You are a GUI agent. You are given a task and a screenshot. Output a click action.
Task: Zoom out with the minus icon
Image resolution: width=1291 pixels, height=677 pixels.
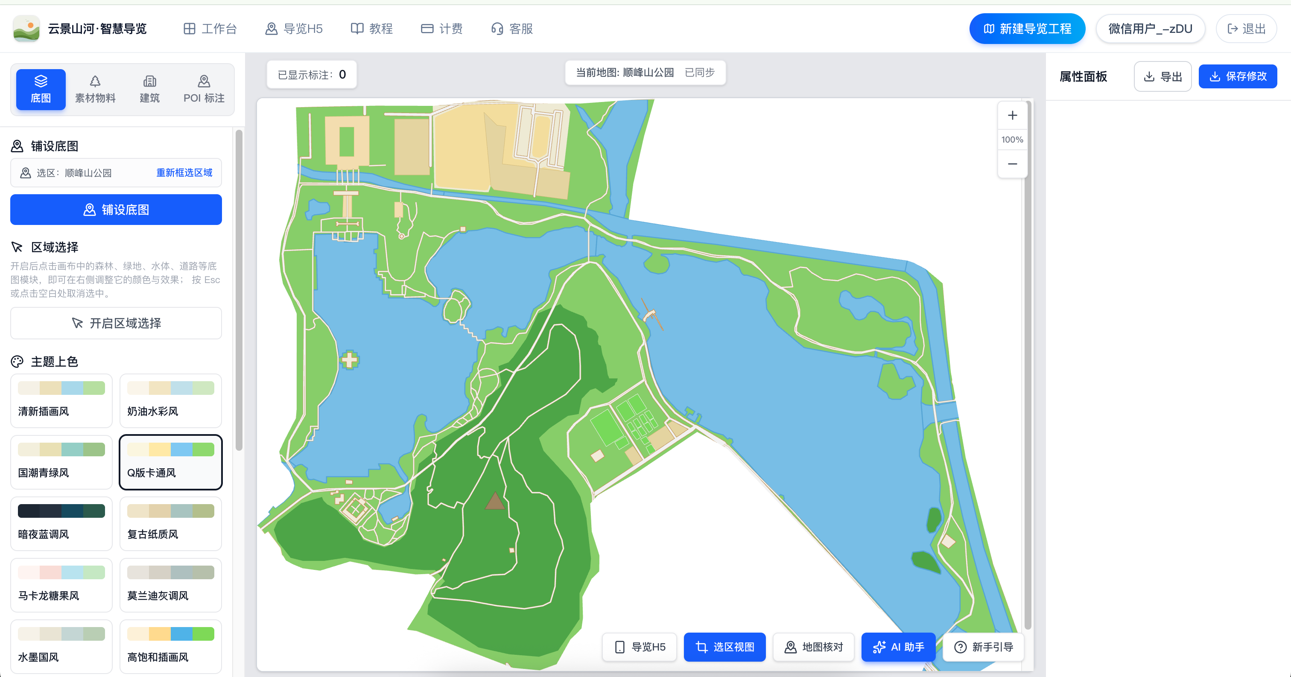1012,164
